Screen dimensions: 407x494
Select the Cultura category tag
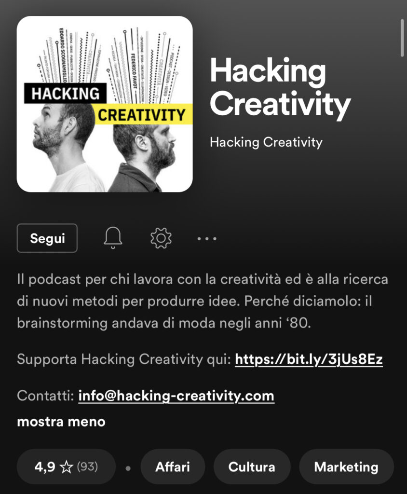coord(252,467)
